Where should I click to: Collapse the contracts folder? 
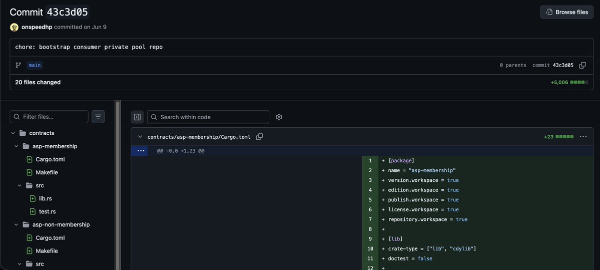(13, 133)
